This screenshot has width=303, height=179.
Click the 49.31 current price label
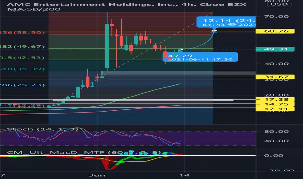tap(275, 49)
